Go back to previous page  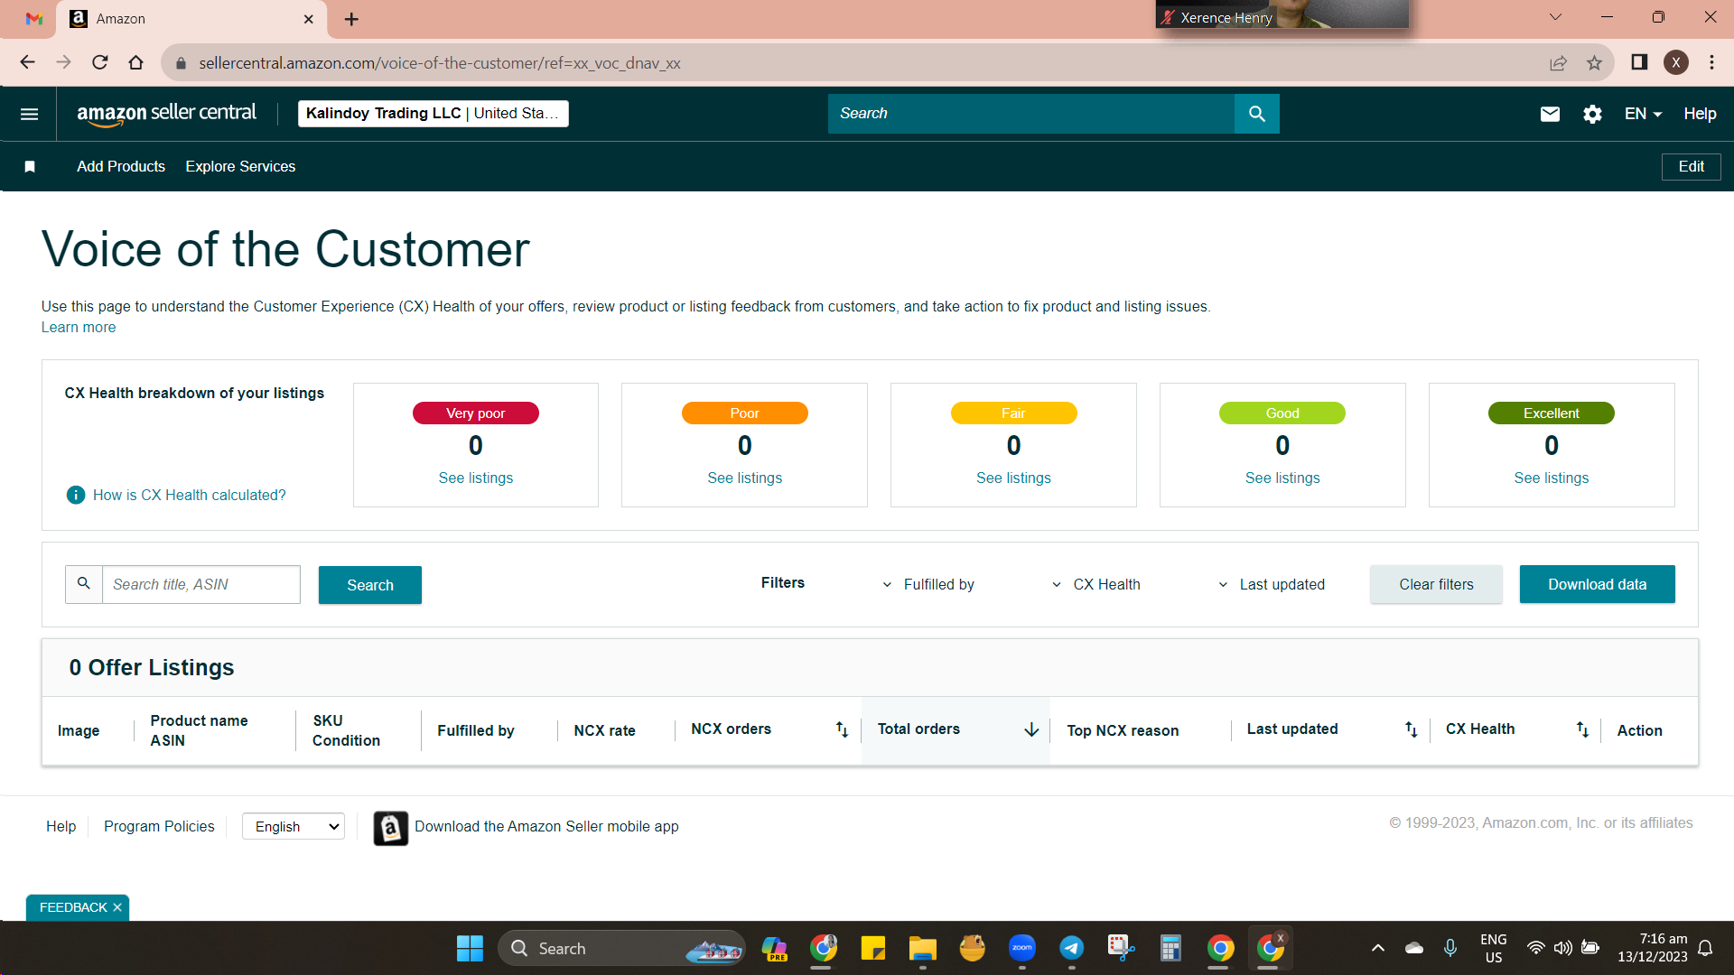[x=27, y=62]
